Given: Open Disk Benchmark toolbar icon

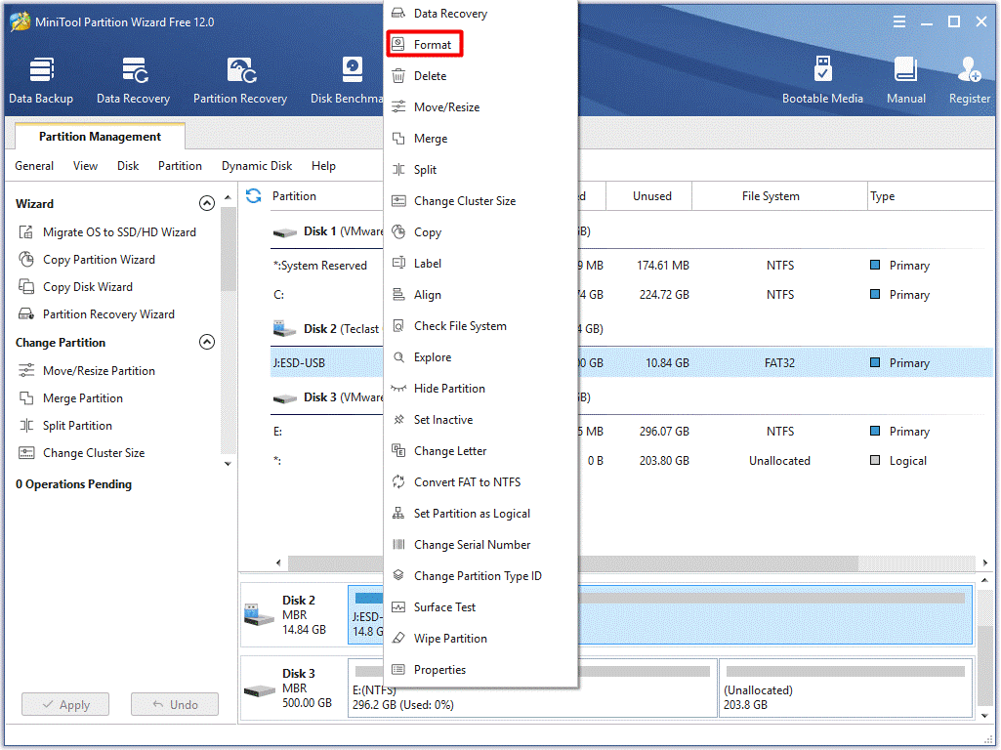Looking at the screenshot, I should [352, 69].
